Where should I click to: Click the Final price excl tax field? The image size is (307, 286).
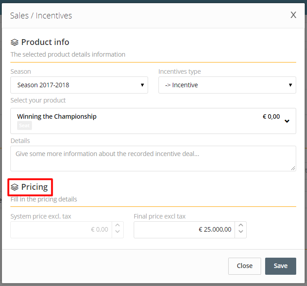[x=185, y=229]
